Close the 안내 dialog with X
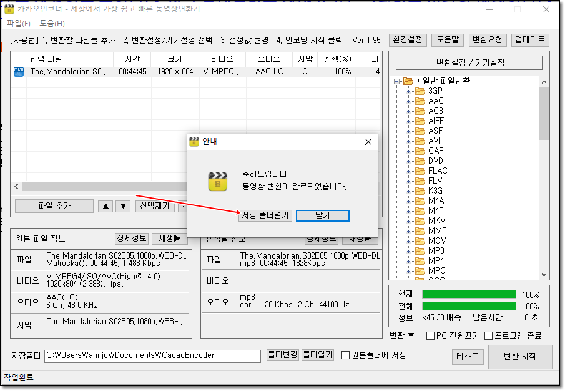The height and width of the screenshot is (391, 565). point(368,142)
